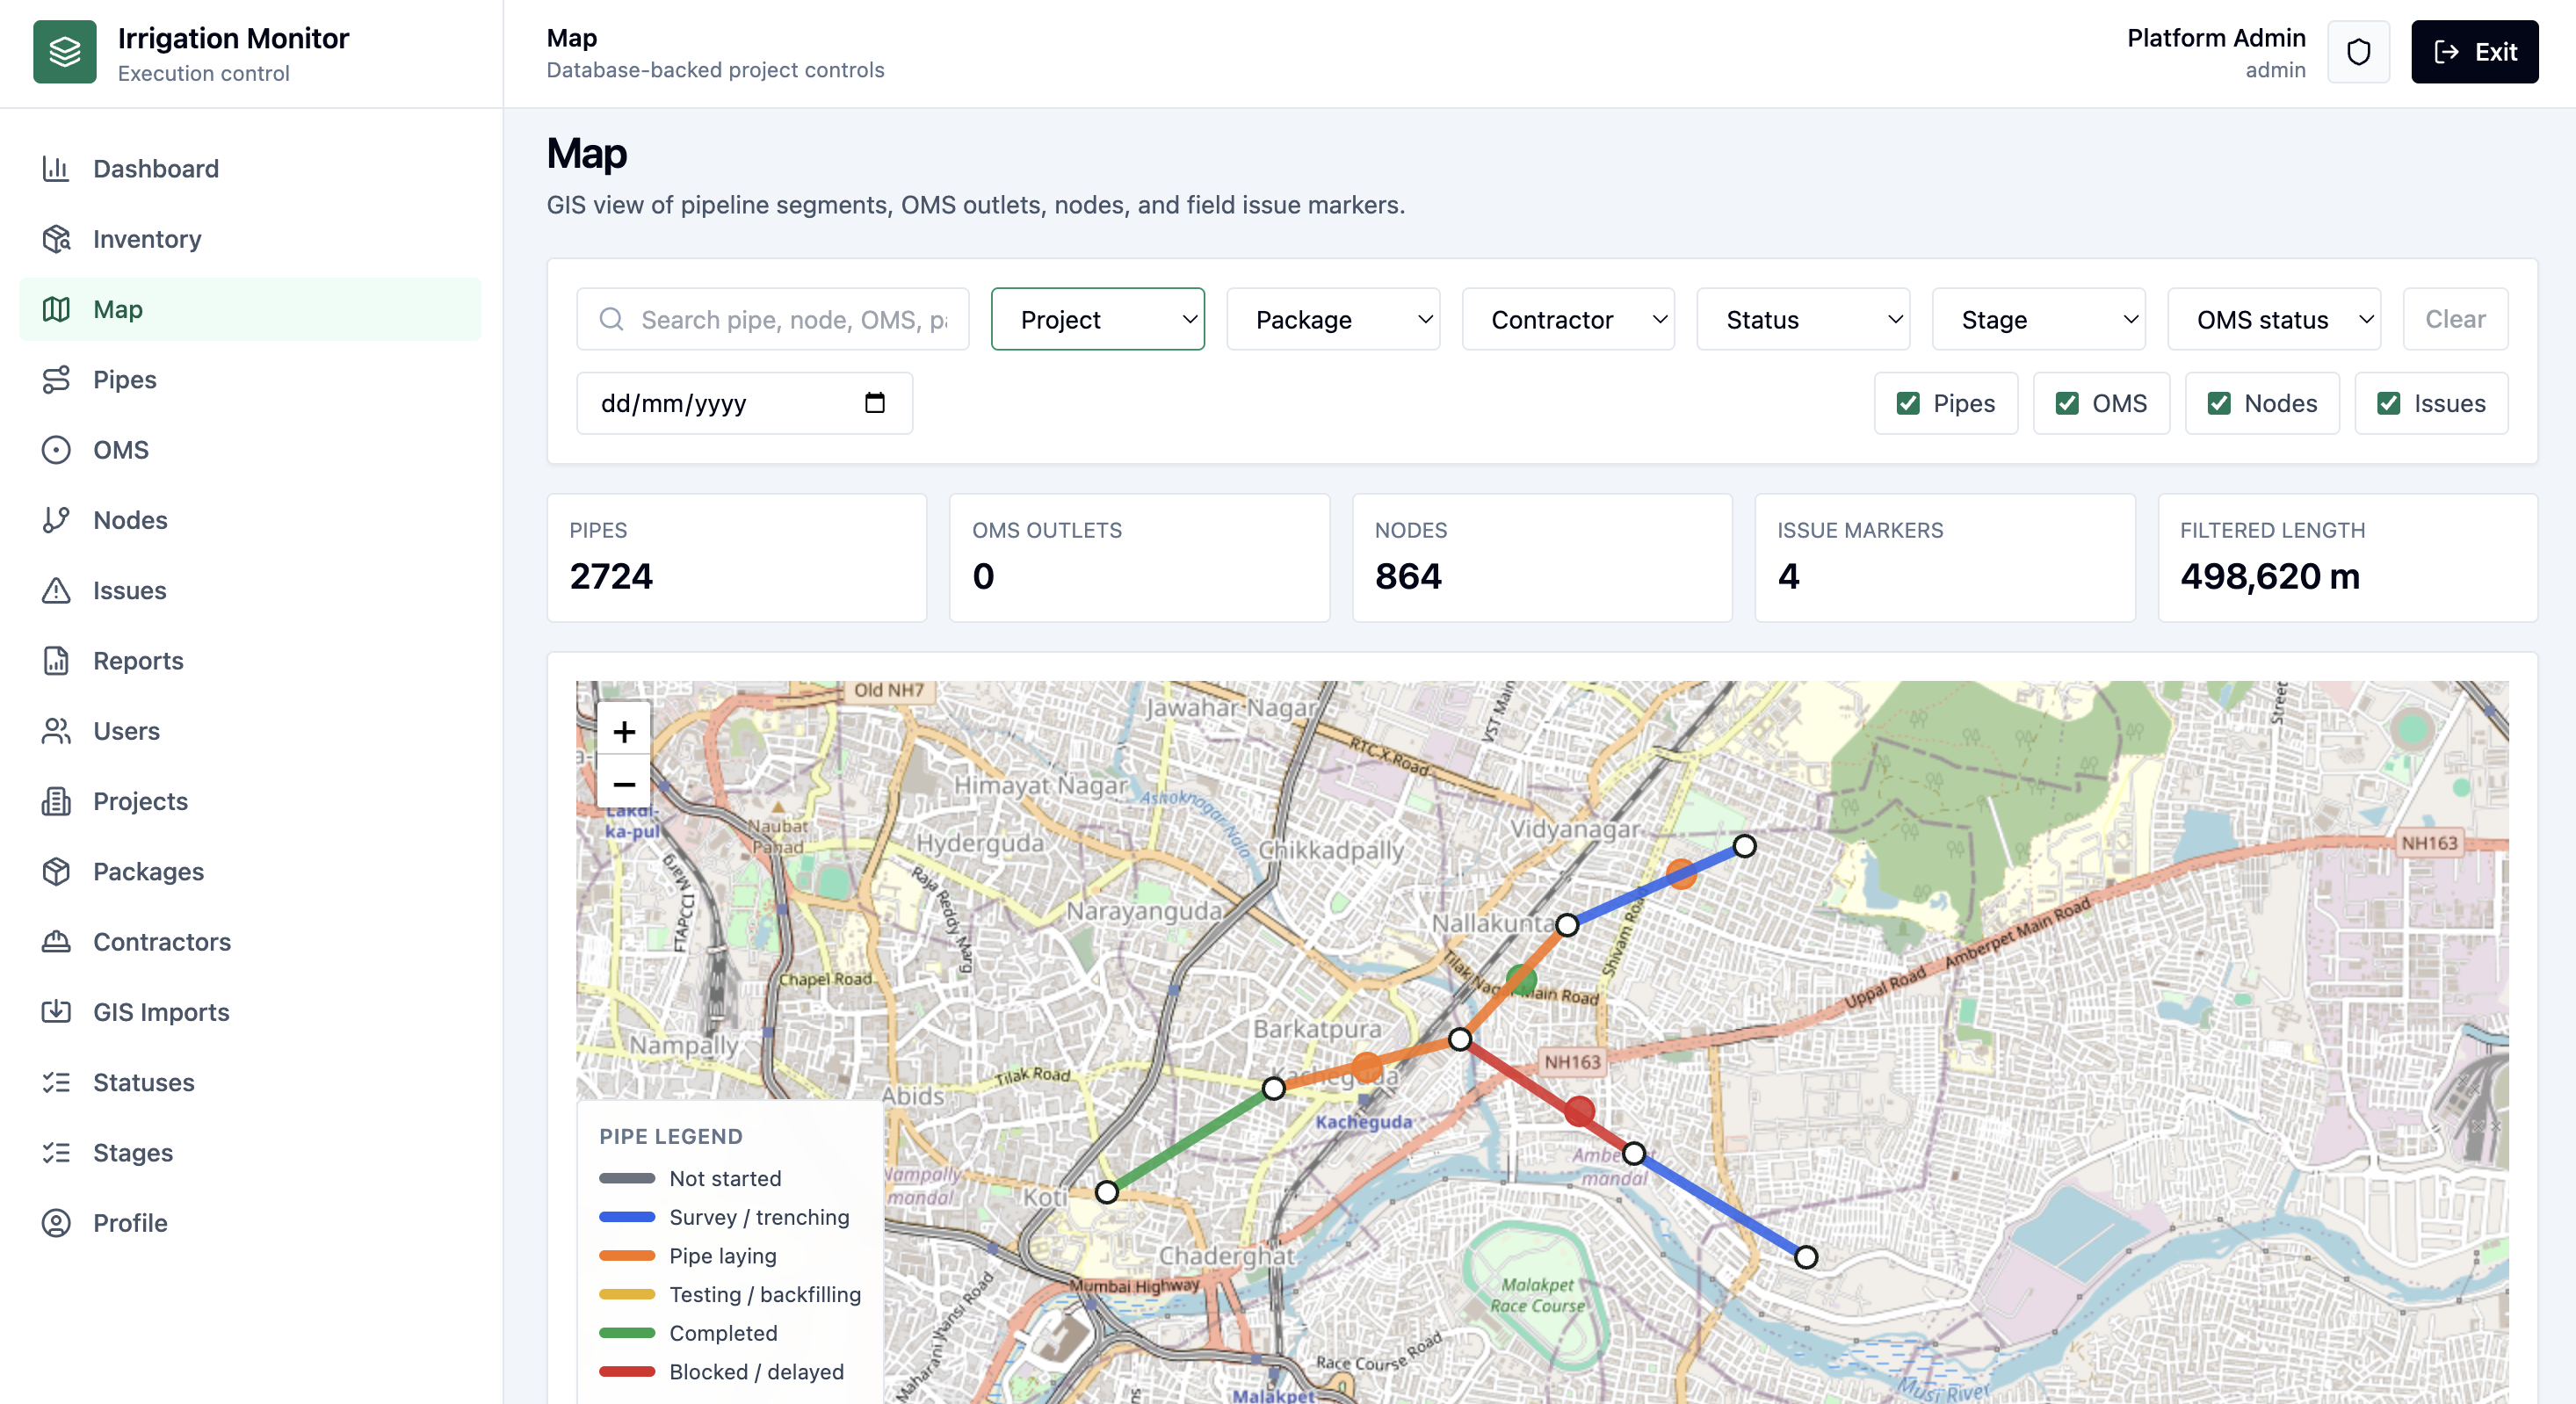Click the GIS Imports download icon

(56, 1011)
